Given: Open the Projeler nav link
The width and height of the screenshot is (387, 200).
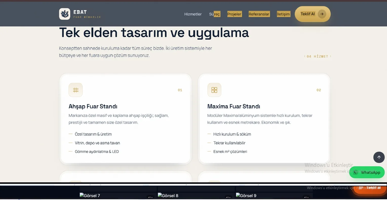Looking at the screenshot, I should click(234, 14).
